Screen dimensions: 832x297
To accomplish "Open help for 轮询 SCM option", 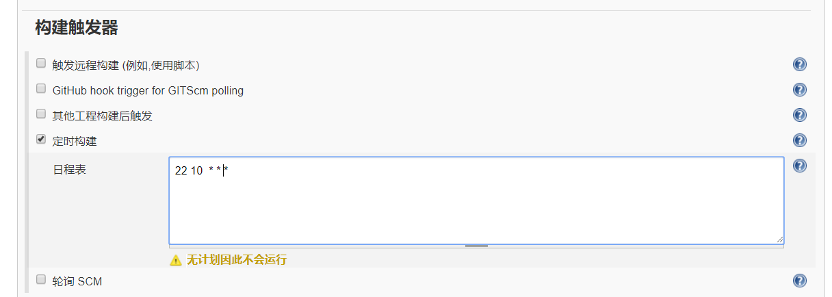I will pos(799,280).
